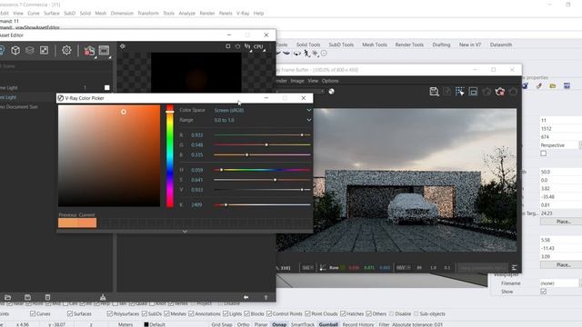Image resolution: width=582 pixels, height=327 pixels.
Task: Click Record History in status bar
Action: coord(357,324)
